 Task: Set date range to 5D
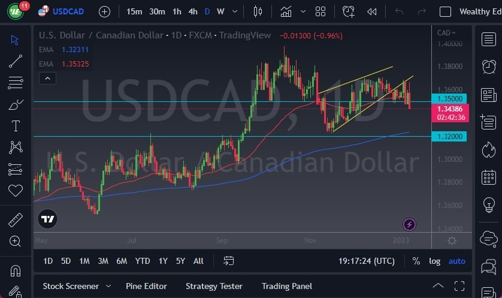(66, 261)
